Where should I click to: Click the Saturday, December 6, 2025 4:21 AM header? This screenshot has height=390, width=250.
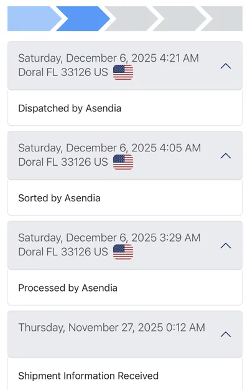click(x=108, y=58)
